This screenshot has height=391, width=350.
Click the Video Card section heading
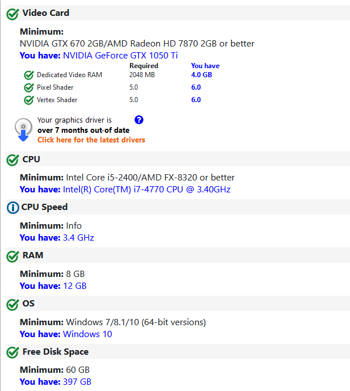[x=46, y=13]
